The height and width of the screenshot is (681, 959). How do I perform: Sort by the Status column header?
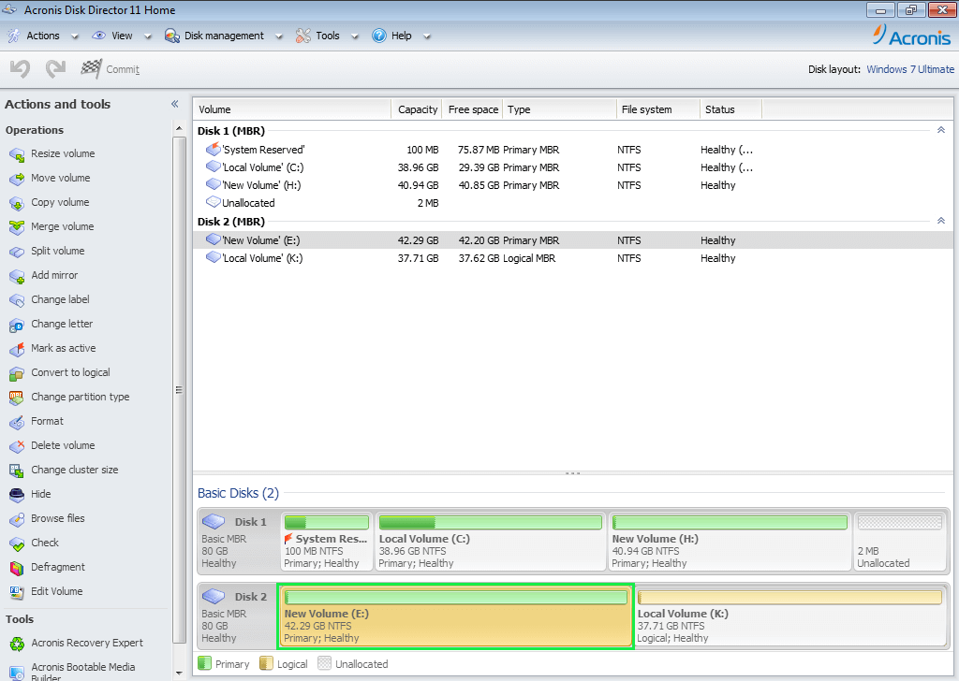[730, 109]
